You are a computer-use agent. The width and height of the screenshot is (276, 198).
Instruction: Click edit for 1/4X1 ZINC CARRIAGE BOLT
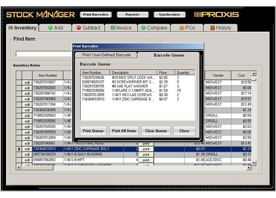coord(27,149)
